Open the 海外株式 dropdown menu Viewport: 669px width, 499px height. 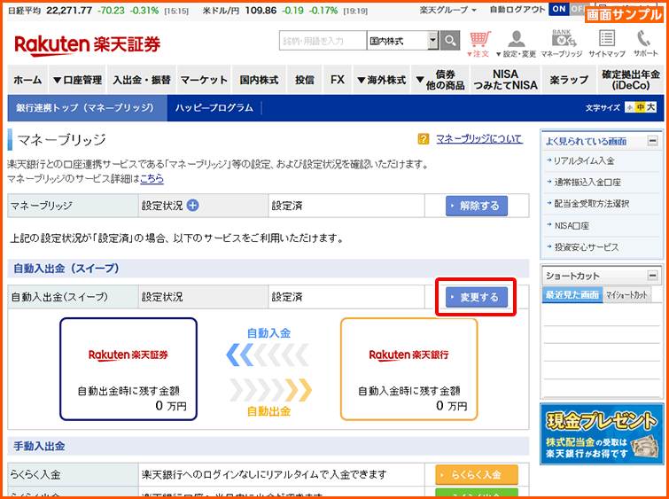click(381, 80)
